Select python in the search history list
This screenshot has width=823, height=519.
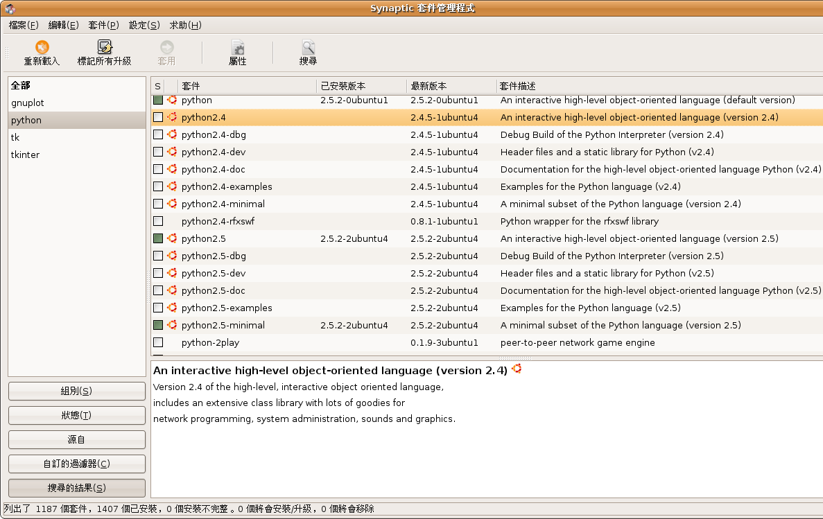coord(77,120)
